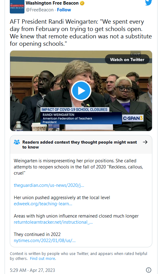Expand the readers added context arrow
Viewport: 167px width, 274px height.
point(145,142)
